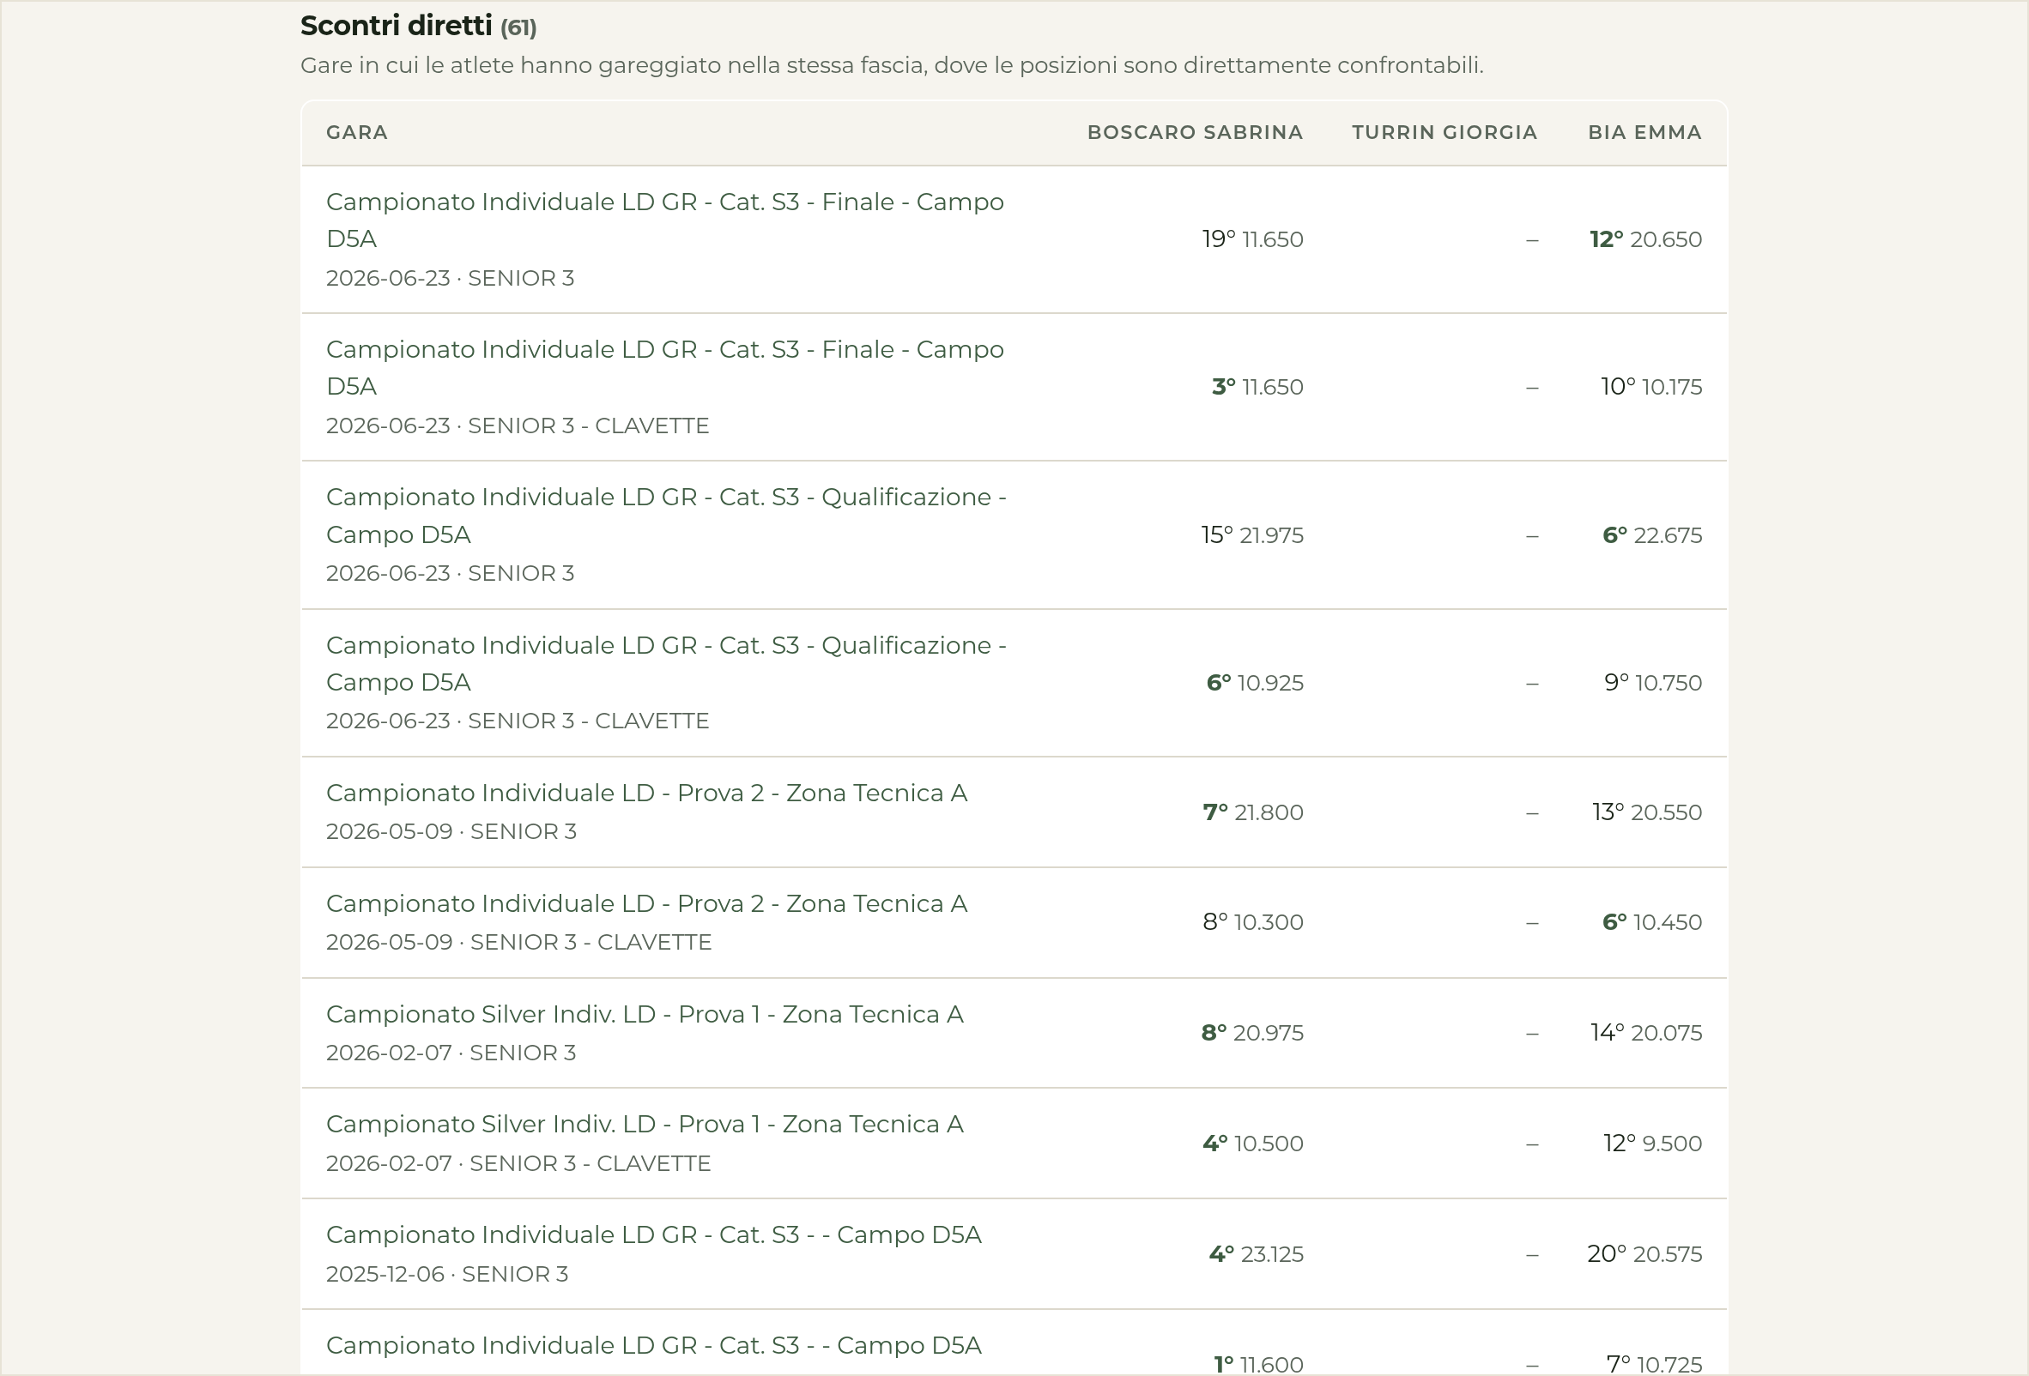
Task: Open Qualificazione Campo D5A Senior 3 race link
Action: [666, 516]
